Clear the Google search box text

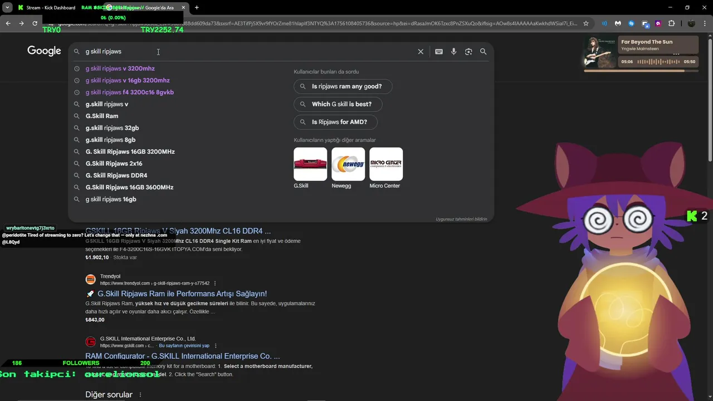point(421,51)
